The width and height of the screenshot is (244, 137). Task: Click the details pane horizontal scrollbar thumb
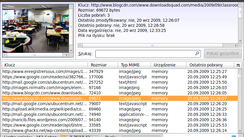pyautogui.click(x=153, y=45)
